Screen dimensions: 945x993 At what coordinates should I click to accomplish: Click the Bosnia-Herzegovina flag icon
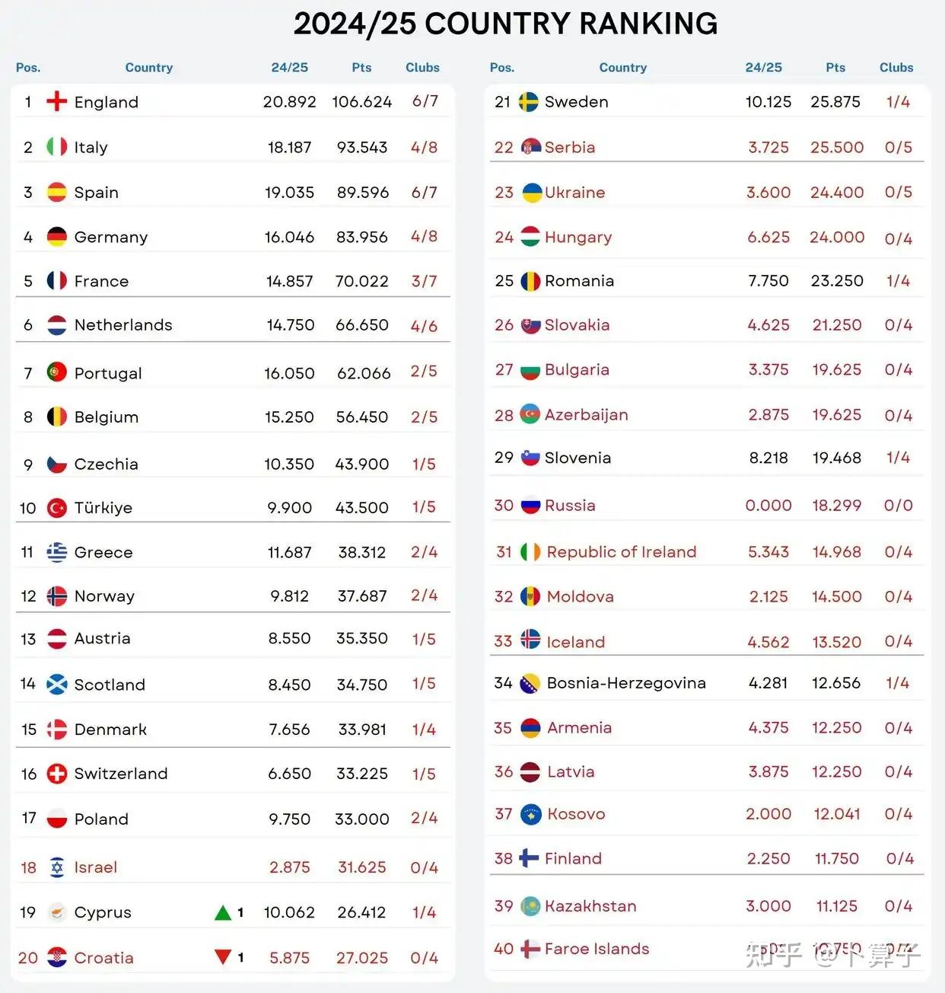tap(530, 683)
